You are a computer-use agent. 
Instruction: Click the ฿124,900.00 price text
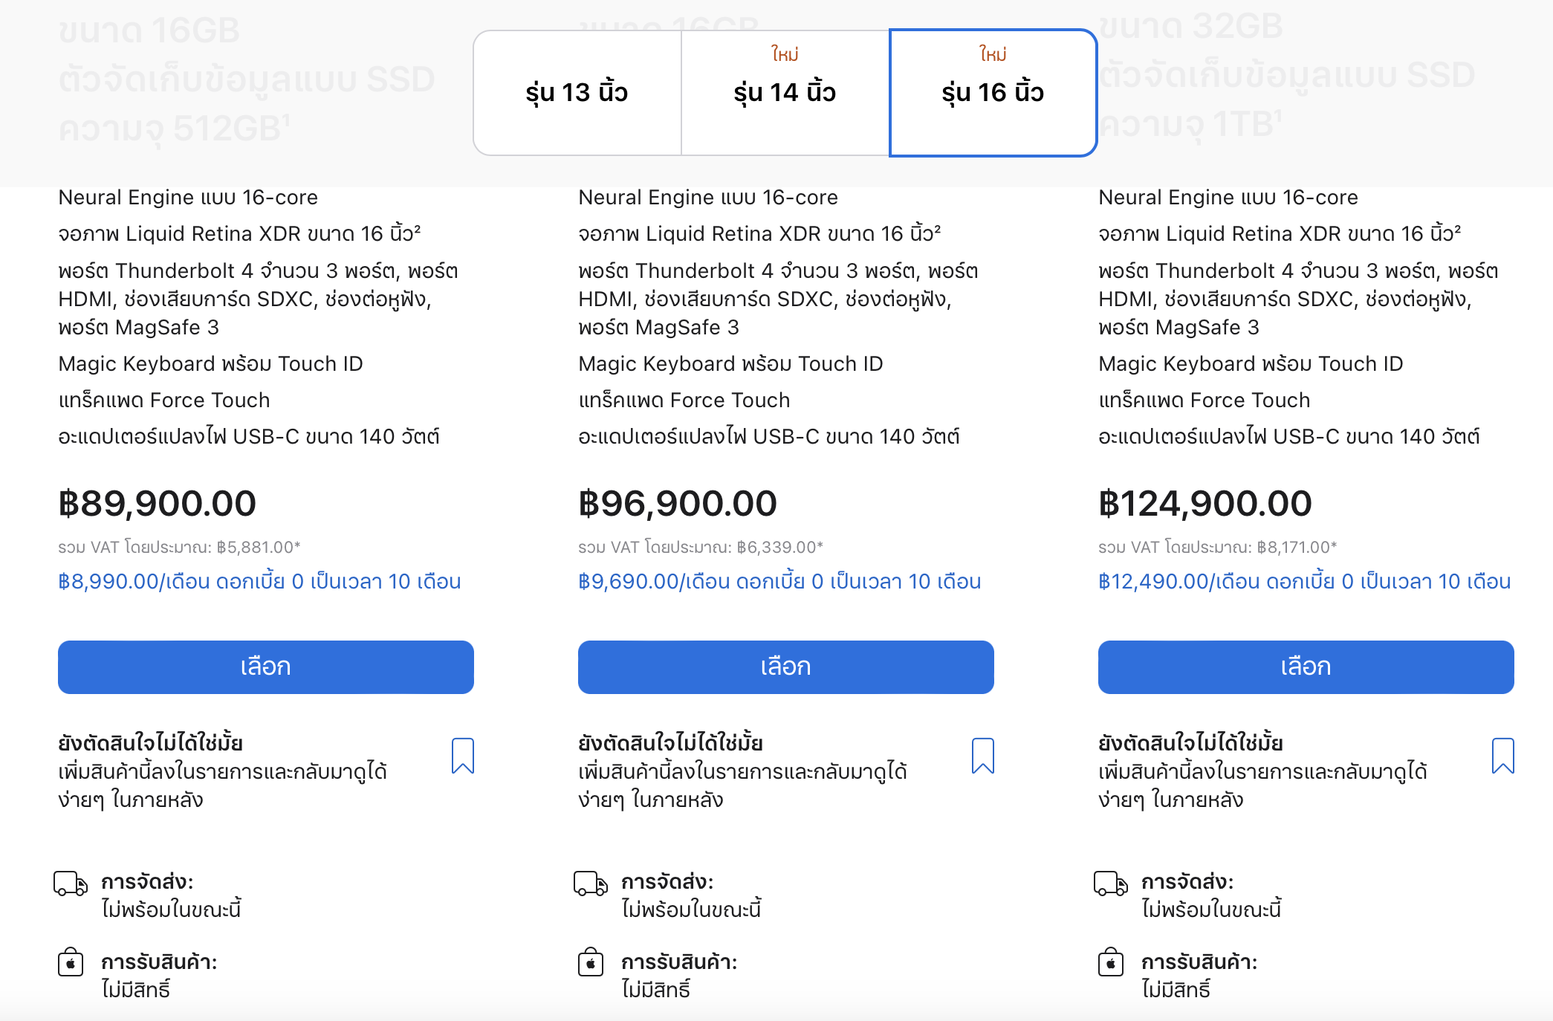tap(1205, 504)
